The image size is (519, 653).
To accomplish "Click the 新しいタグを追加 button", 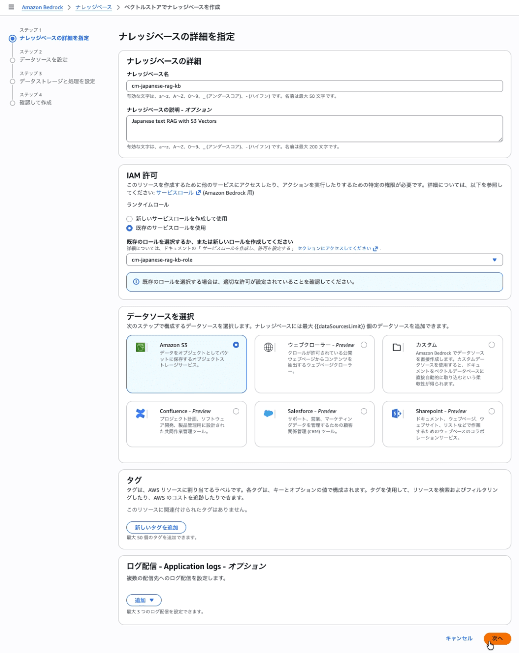I will tap(156, 527).
